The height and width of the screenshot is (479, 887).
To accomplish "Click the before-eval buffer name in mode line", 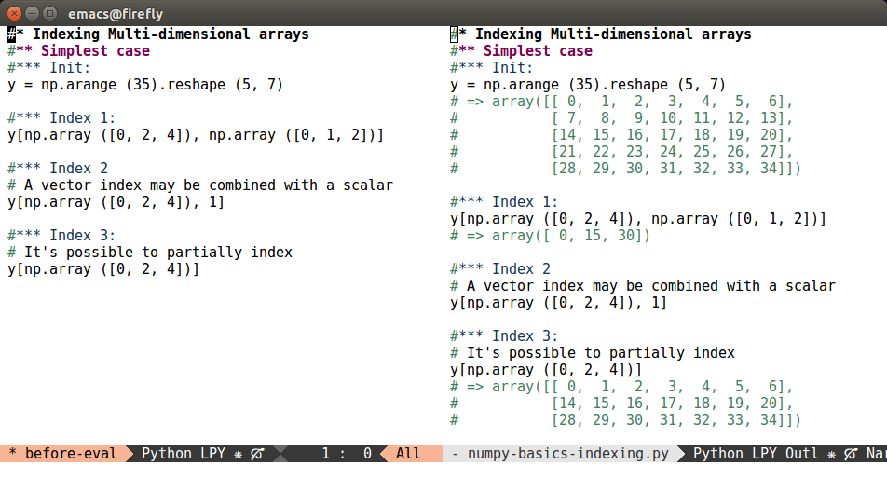I will [70, 454].
